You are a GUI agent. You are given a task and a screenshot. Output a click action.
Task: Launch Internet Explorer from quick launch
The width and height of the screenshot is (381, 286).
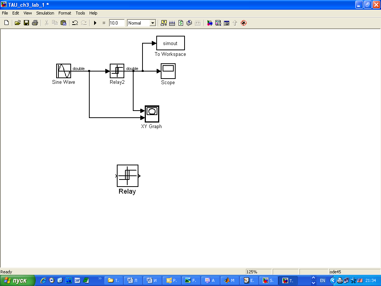(x=43, y=280)
